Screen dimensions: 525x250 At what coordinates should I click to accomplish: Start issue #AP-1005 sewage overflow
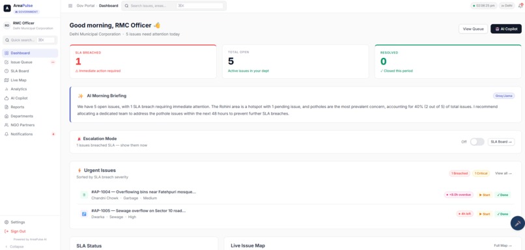point(485,214)
